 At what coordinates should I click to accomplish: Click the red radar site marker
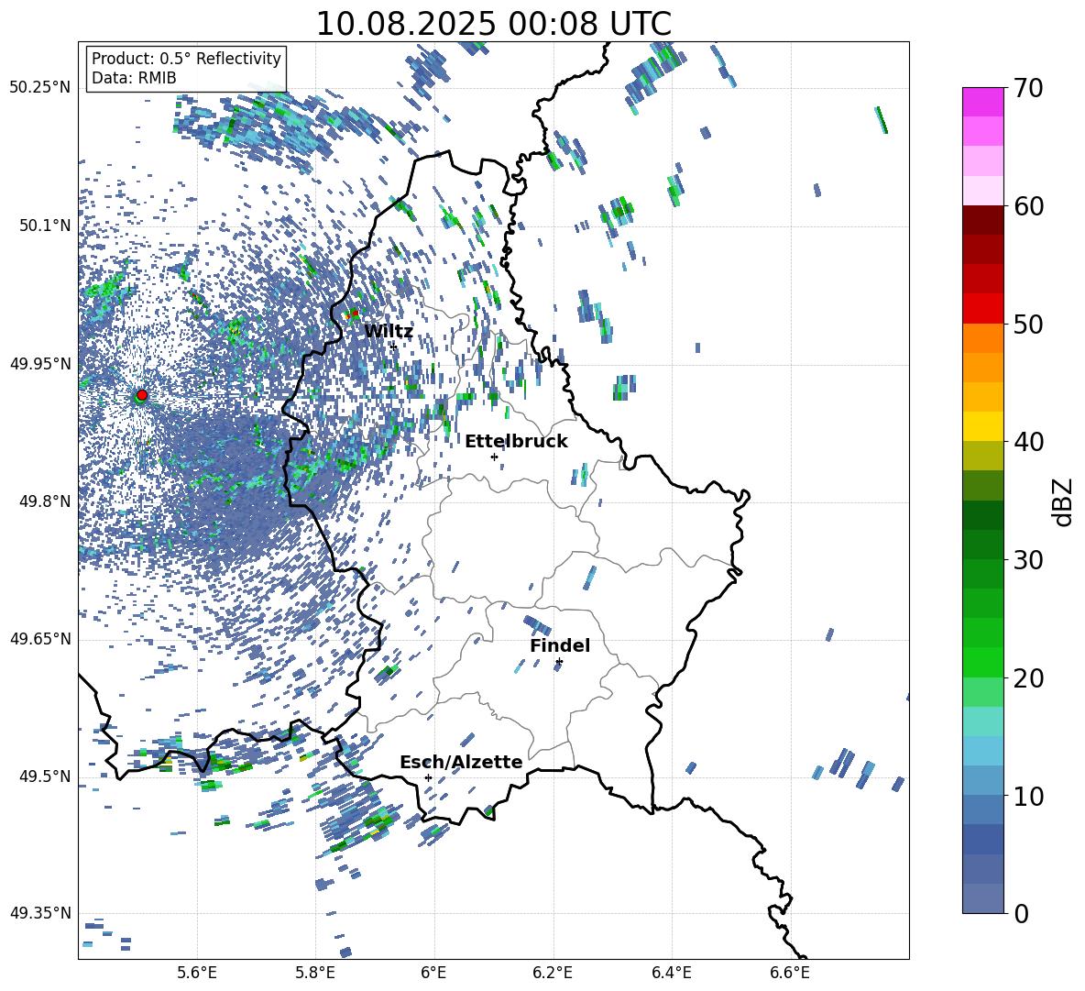tap(142, 394)
